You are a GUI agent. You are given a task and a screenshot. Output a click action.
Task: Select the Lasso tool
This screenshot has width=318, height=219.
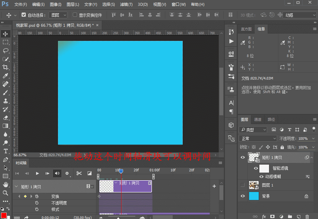click(x=5, y=51)
